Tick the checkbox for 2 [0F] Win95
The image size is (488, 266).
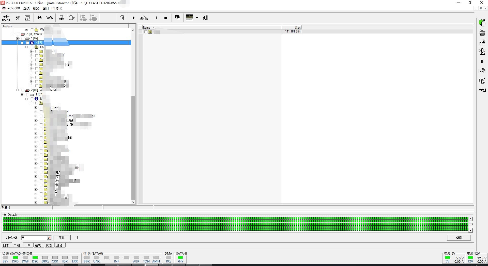coord(18,34)
